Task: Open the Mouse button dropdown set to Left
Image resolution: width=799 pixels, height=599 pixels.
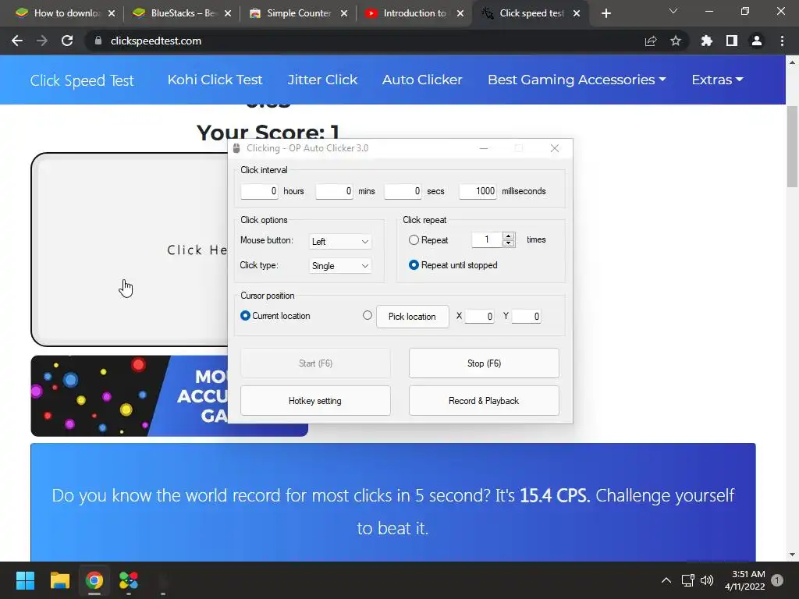Action: point(340,242)
